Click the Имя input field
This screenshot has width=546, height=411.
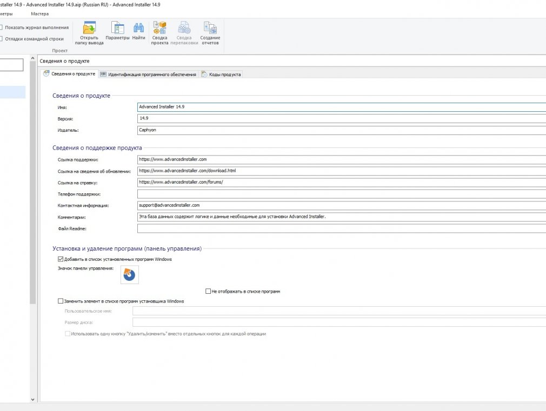[342, 107]
